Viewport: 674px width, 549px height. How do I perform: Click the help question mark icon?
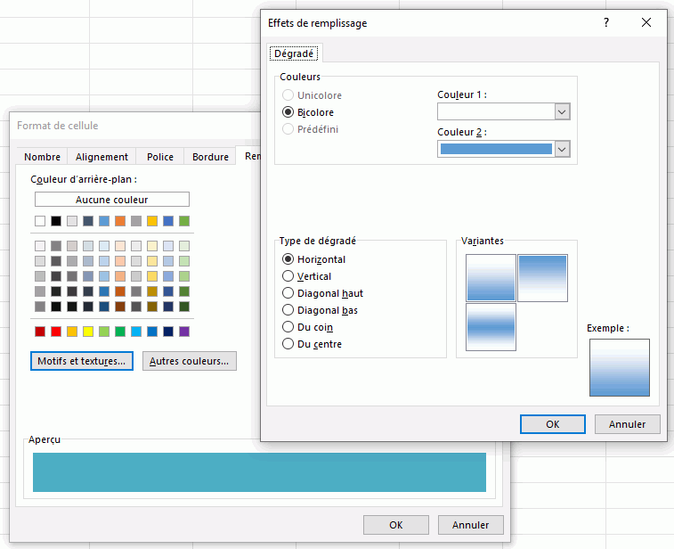(606, 23)
